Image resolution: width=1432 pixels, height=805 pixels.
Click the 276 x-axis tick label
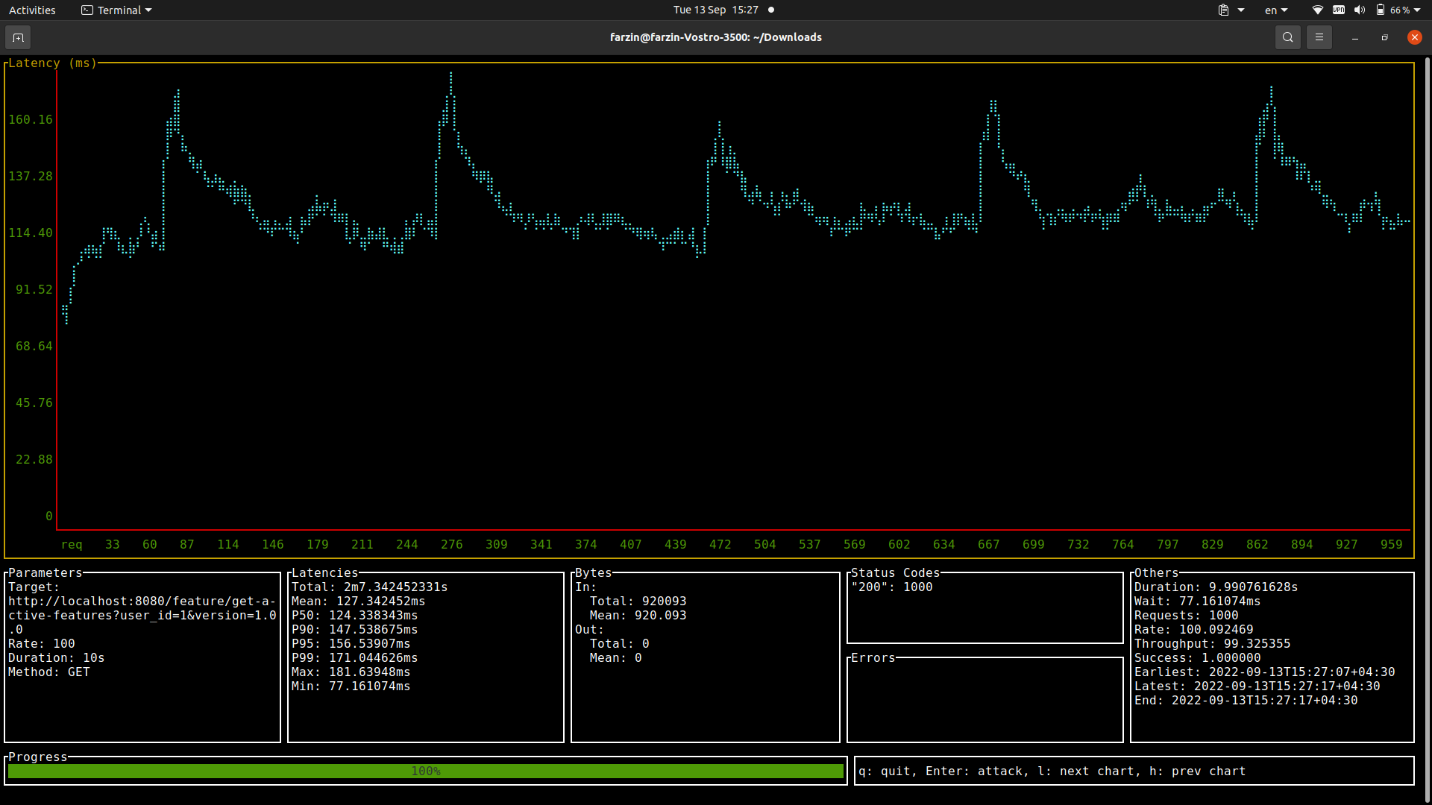(452, 545)
